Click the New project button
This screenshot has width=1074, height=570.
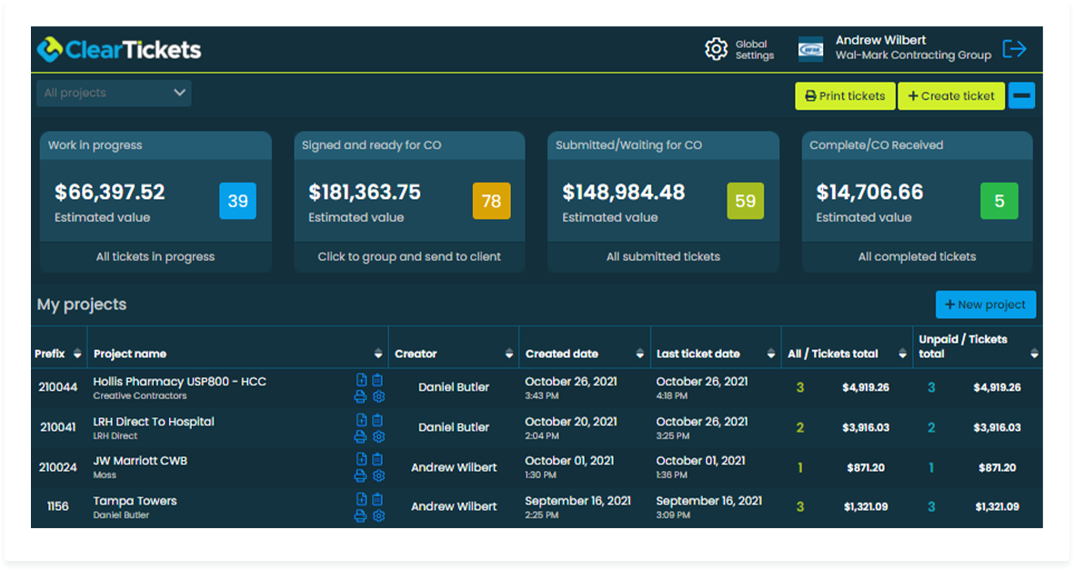coord(985,305)
